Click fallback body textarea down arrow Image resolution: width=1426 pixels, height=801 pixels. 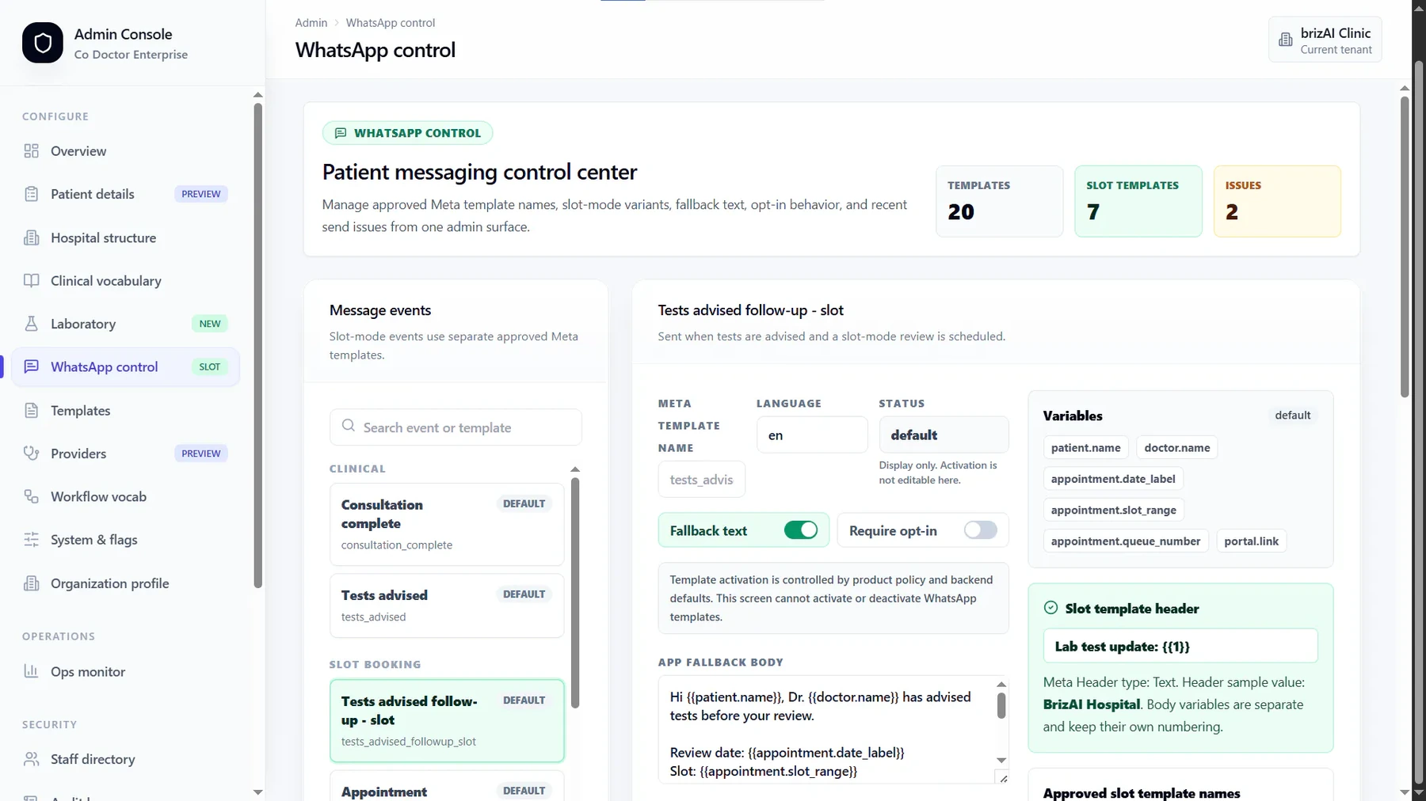pyautogui.click(x=1001, y=761)
